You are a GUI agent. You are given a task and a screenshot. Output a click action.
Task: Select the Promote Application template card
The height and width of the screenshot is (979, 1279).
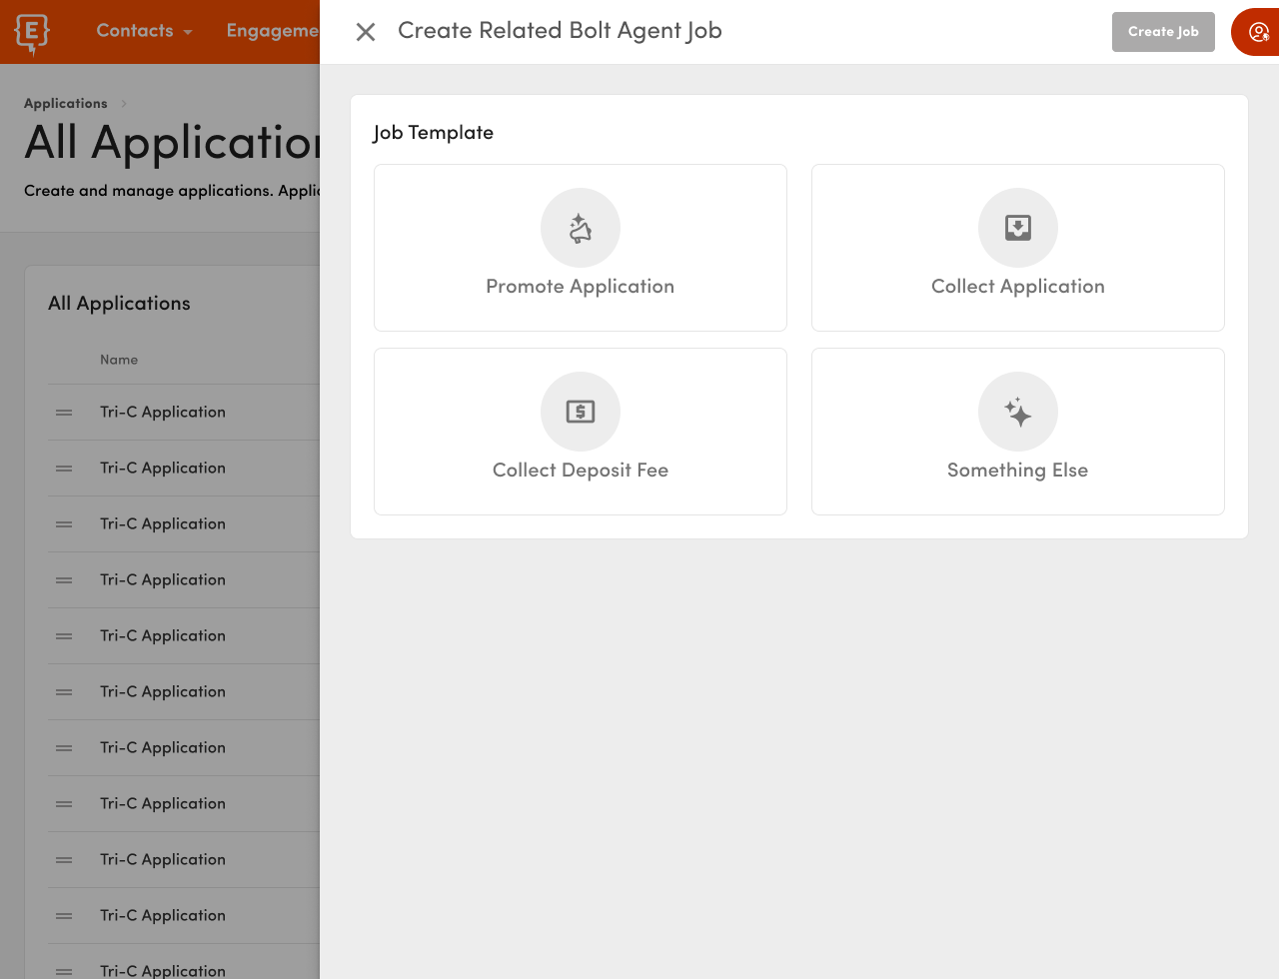(580, 247)
